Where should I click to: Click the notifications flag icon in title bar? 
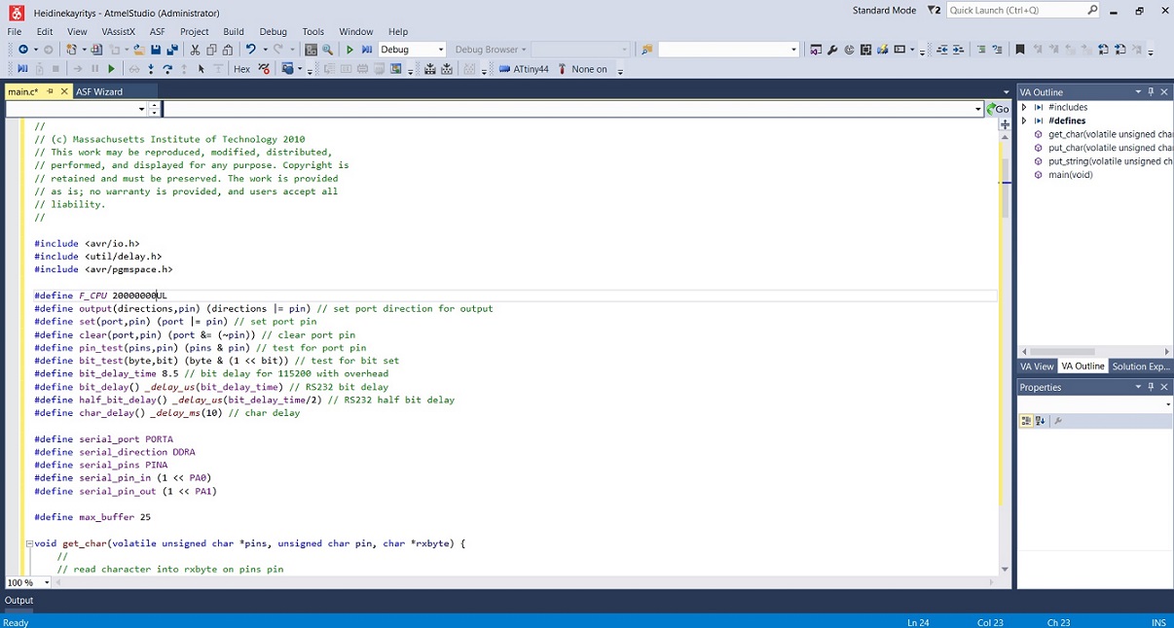pyautogui.click(x=933, y=11)
